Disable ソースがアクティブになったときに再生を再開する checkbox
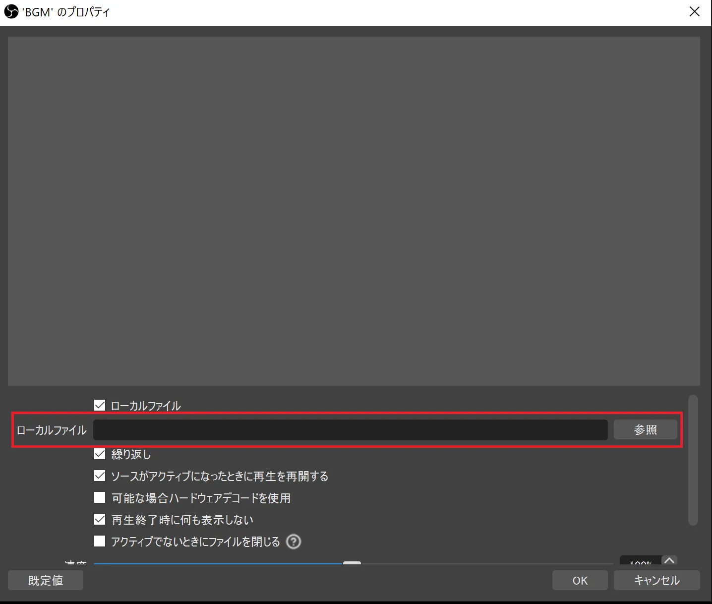Viewport: 712px width, 604px height. click(x=100, y=476)
